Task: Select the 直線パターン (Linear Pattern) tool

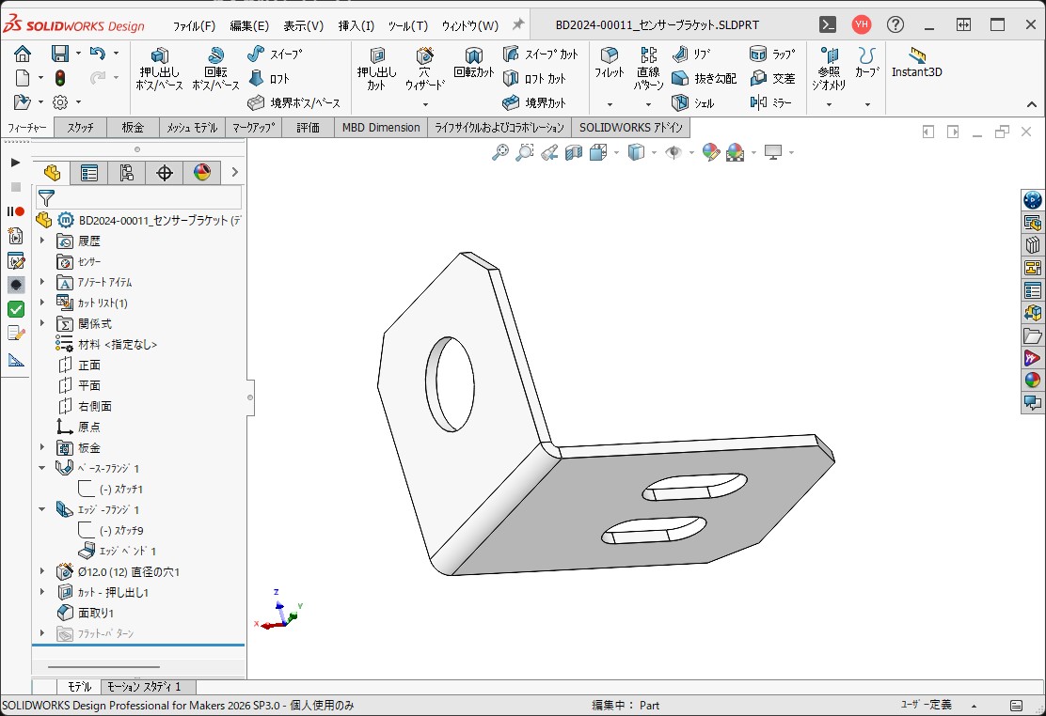Action: tap(648, 68)
